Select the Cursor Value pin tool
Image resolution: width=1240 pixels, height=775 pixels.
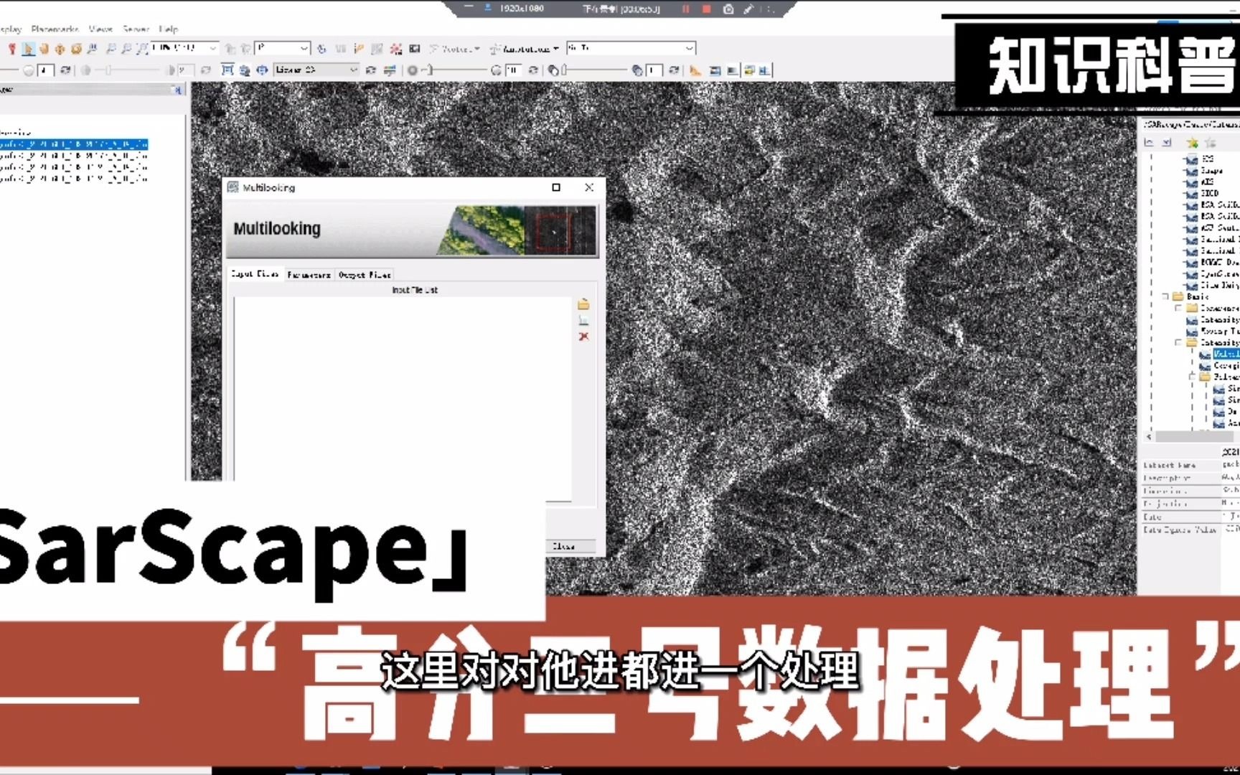click(12, 49)
